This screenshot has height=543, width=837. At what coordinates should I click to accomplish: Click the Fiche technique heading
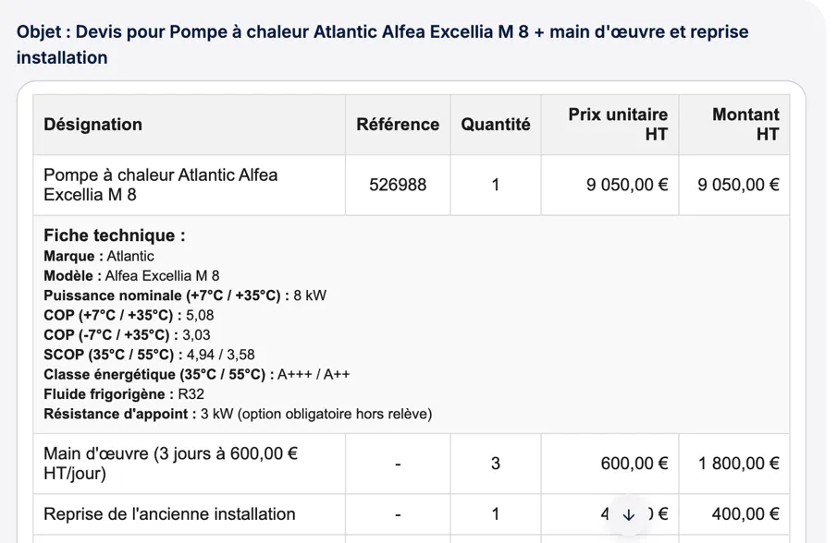115,235
